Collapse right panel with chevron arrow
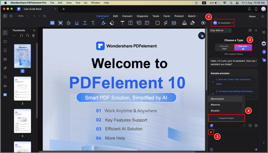 tap(264, 143)
